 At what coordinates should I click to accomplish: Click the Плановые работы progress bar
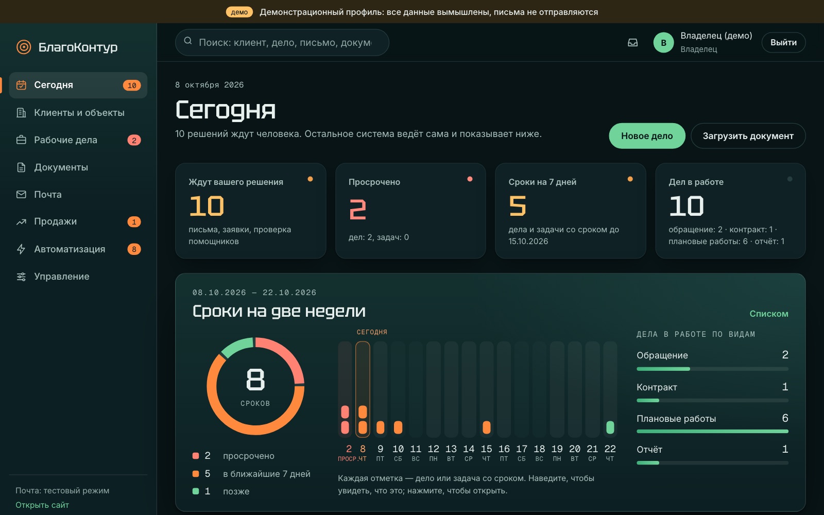tap(712, 431)
